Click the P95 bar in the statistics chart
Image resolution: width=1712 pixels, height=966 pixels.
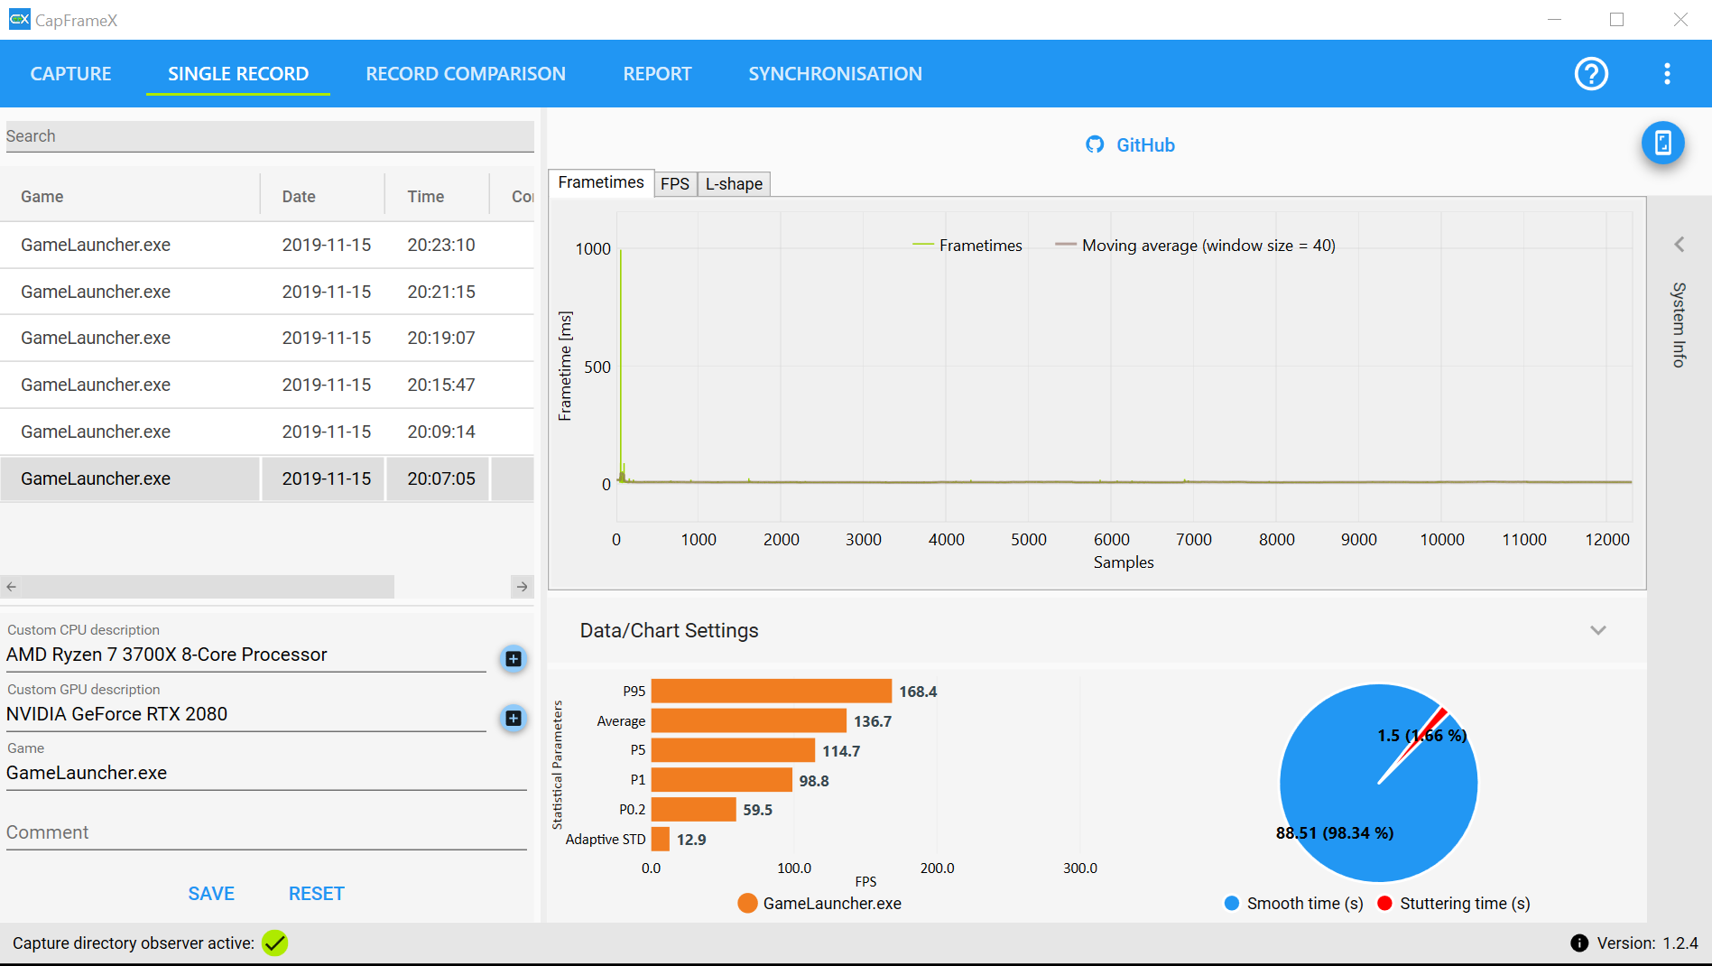click(771, 691)
